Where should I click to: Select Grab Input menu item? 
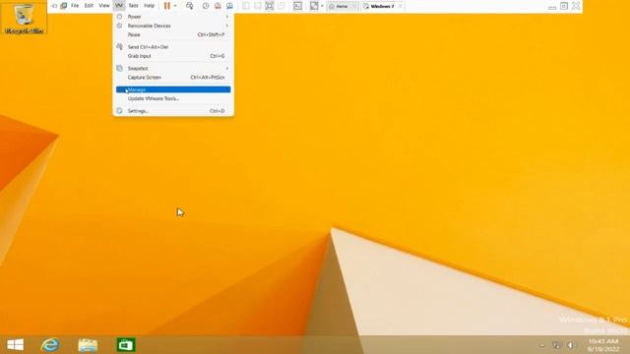click(173, 56)
